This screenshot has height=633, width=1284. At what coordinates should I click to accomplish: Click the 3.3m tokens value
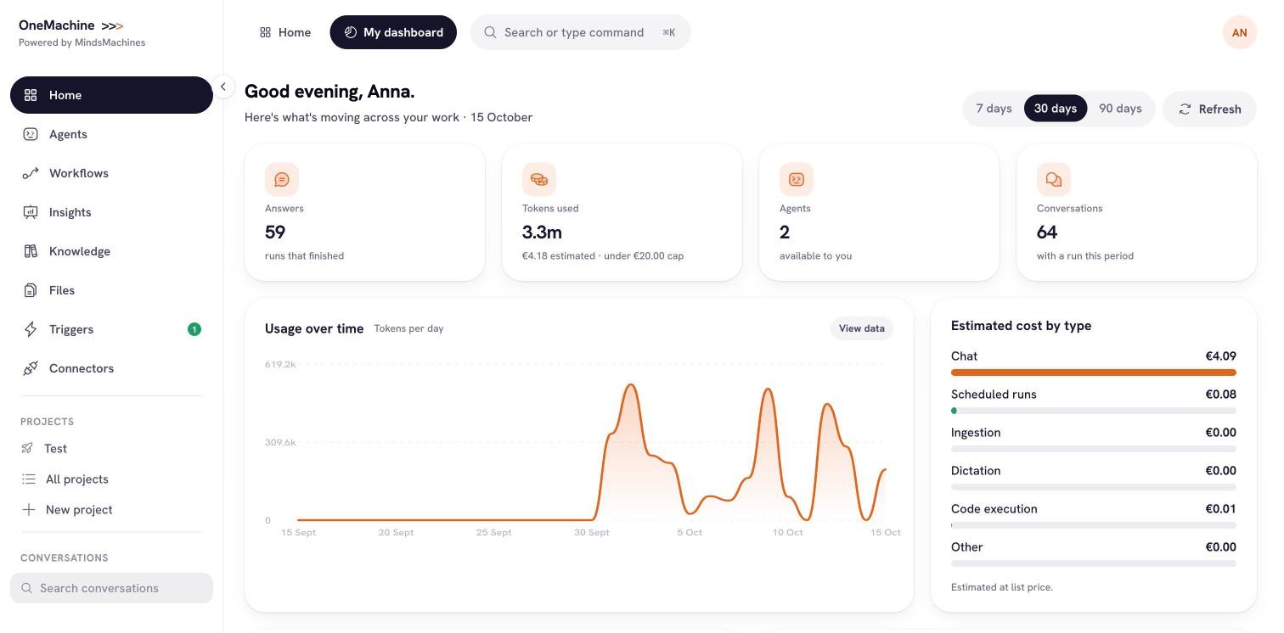[542, 232]
